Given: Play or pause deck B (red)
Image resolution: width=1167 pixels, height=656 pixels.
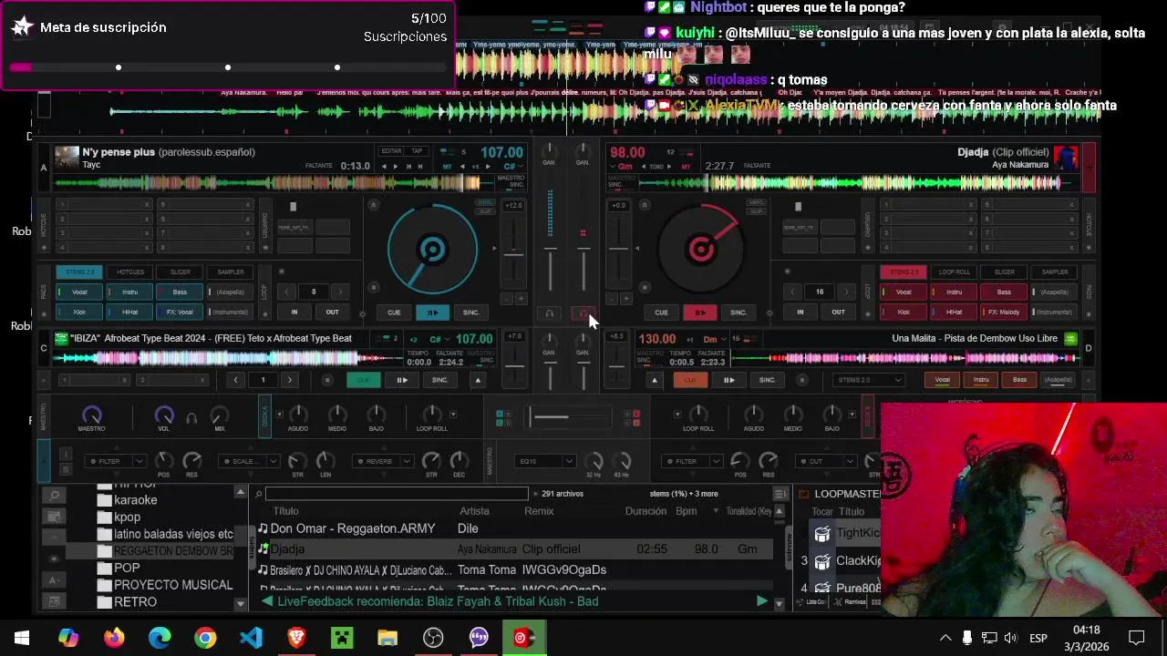Looking at the screenshot, I should [x=700, y=313].
